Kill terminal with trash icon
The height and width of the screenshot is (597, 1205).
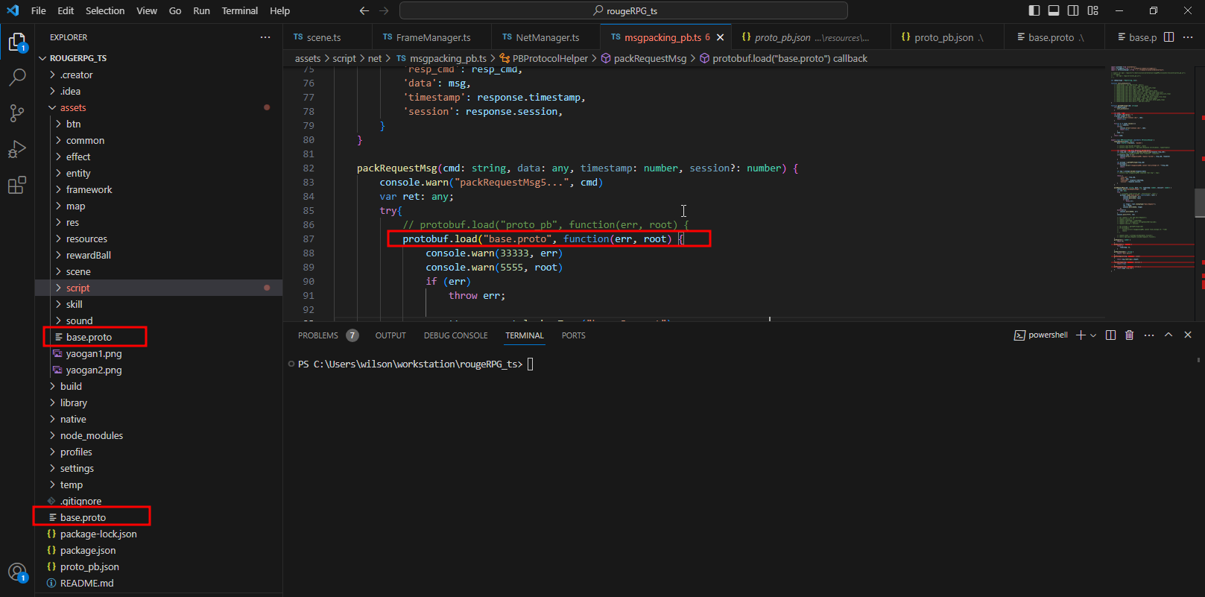(x=1129, y=335)
